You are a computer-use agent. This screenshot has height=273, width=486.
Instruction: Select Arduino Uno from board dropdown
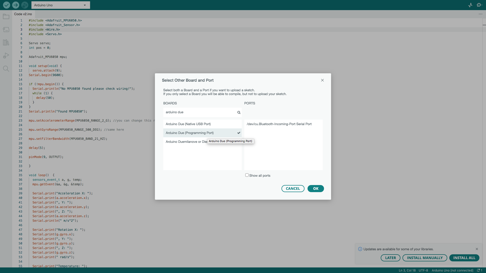(60, 5)
